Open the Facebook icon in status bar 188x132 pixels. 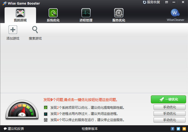point(172,129)
